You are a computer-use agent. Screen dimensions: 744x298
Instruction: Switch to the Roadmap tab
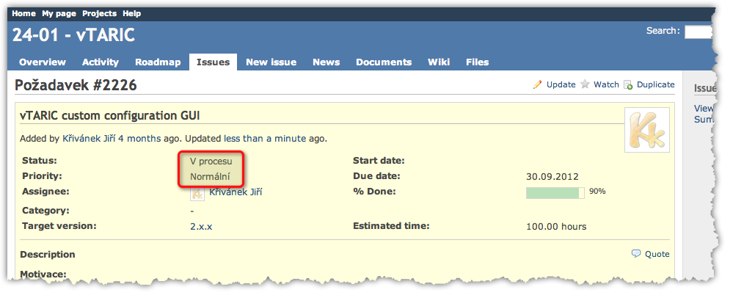158,62
